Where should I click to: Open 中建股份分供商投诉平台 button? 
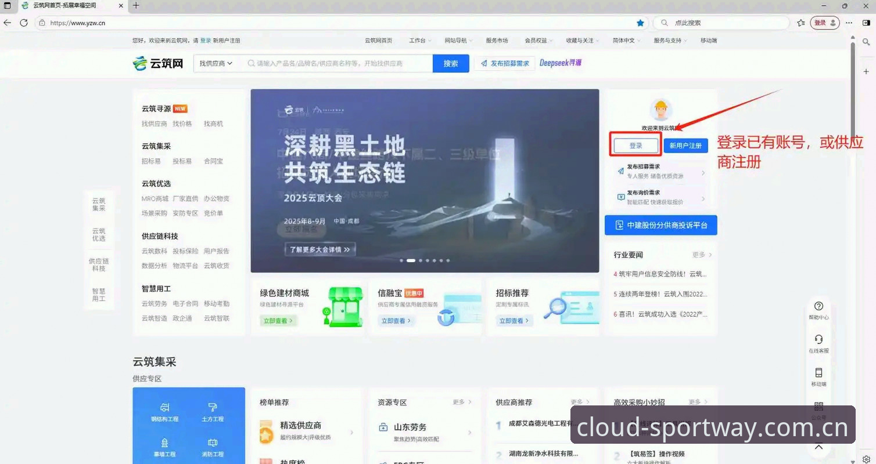pyautogui.click(x=660, y=225)
